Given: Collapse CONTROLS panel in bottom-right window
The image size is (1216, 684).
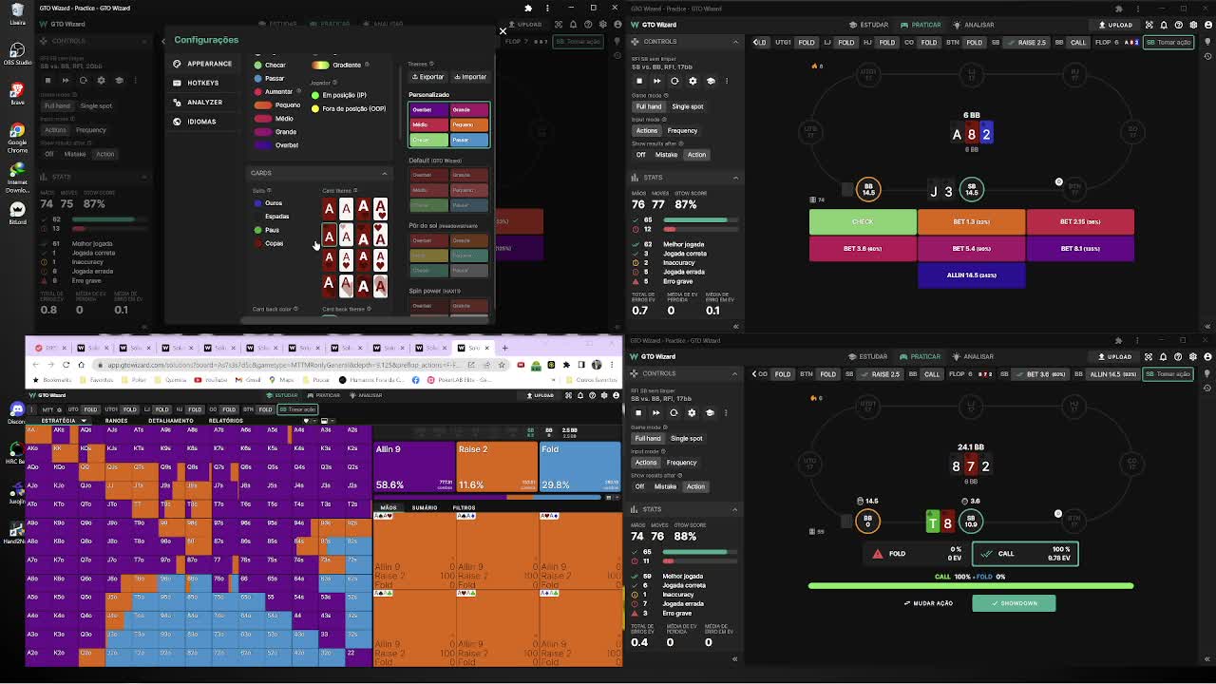Looking at the screenshot, I should click(x=734, y=373).
